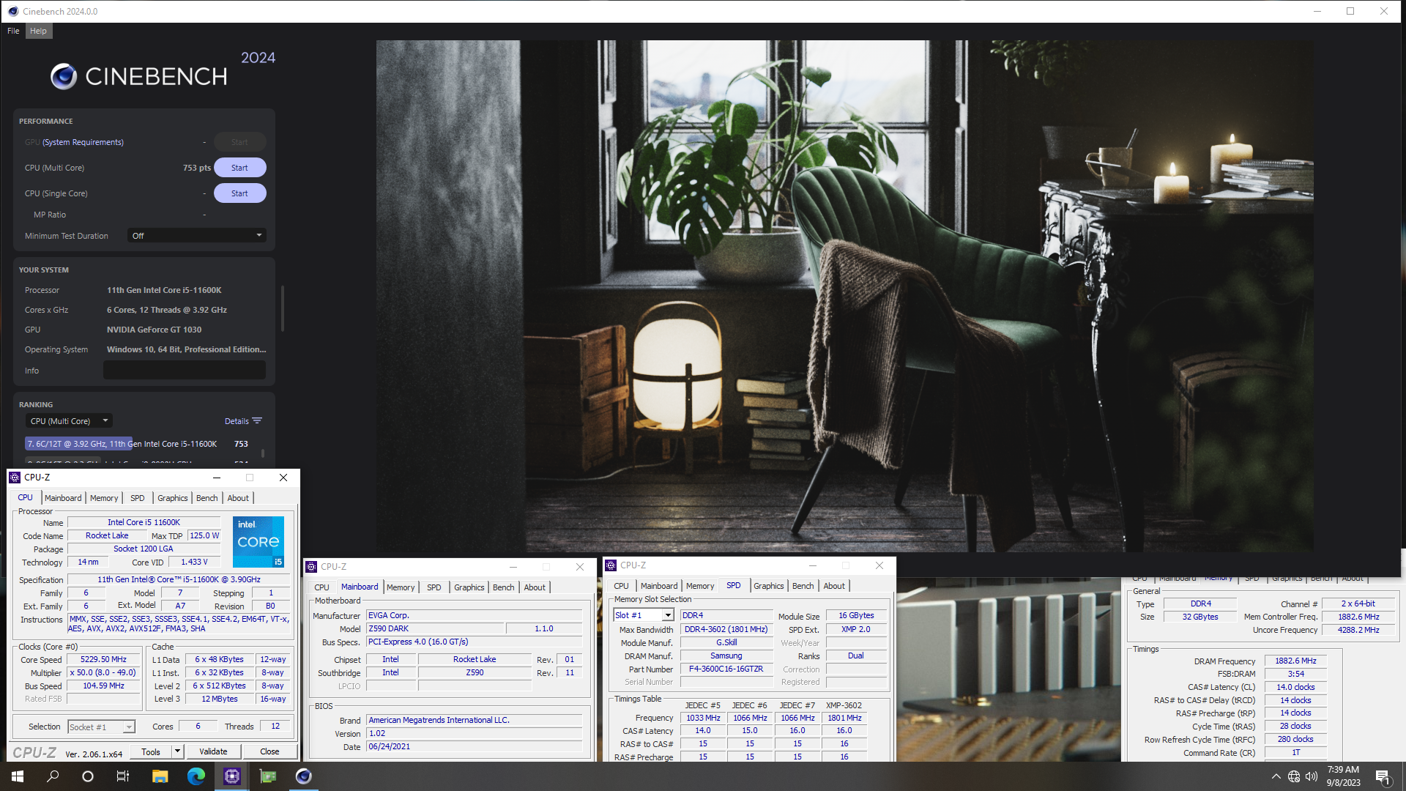Click the Info text field under Your System
The height and width of the screenshot is (791, 1406).
click(x=185, y=371)
